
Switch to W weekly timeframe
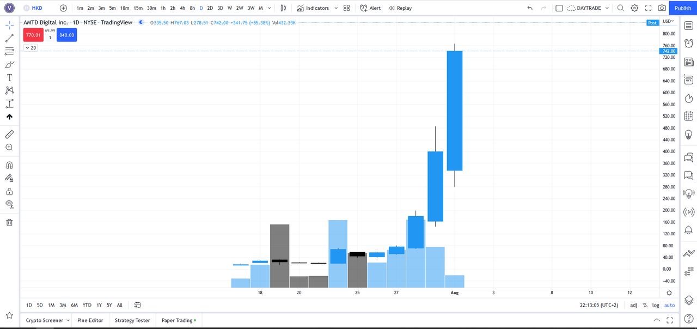[230, 8]
